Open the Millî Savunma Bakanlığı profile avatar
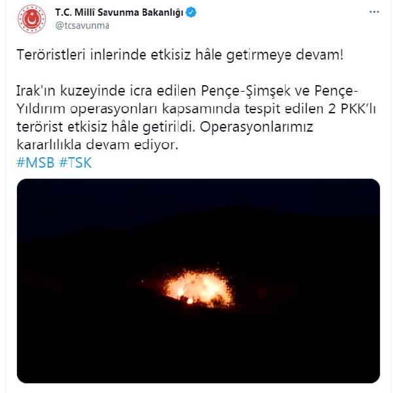Viewport: 393px width, 393px height. click(x=31, y=19)
